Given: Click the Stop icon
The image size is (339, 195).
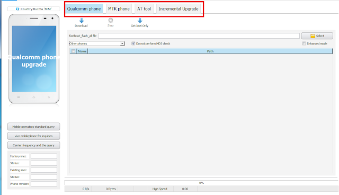Looking at the screenshot, I should pos(111,20).
